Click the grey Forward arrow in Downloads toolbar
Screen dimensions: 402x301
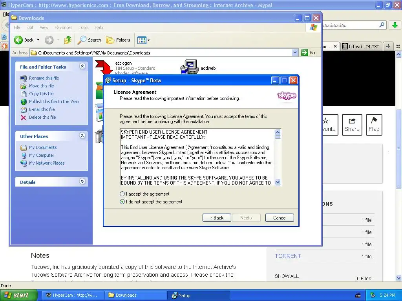tap(49, 40)
